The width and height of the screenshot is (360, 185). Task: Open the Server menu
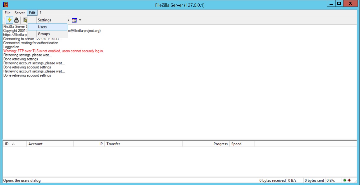(x=19, y=13)
